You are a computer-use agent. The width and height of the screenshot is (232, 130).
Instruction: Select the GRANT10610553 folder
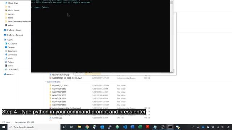(x=59, y=89)
